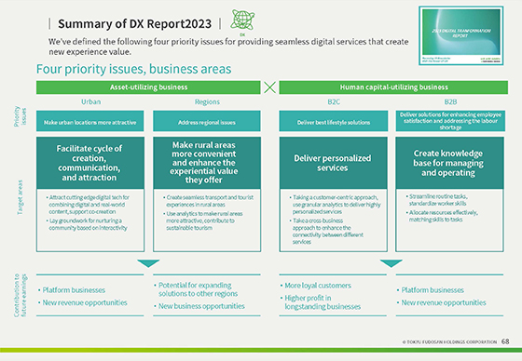Viewport: 522px width, 361px height.
Task: Select the Asset-utilizing business header bar
Action: (x=148, y=87)
